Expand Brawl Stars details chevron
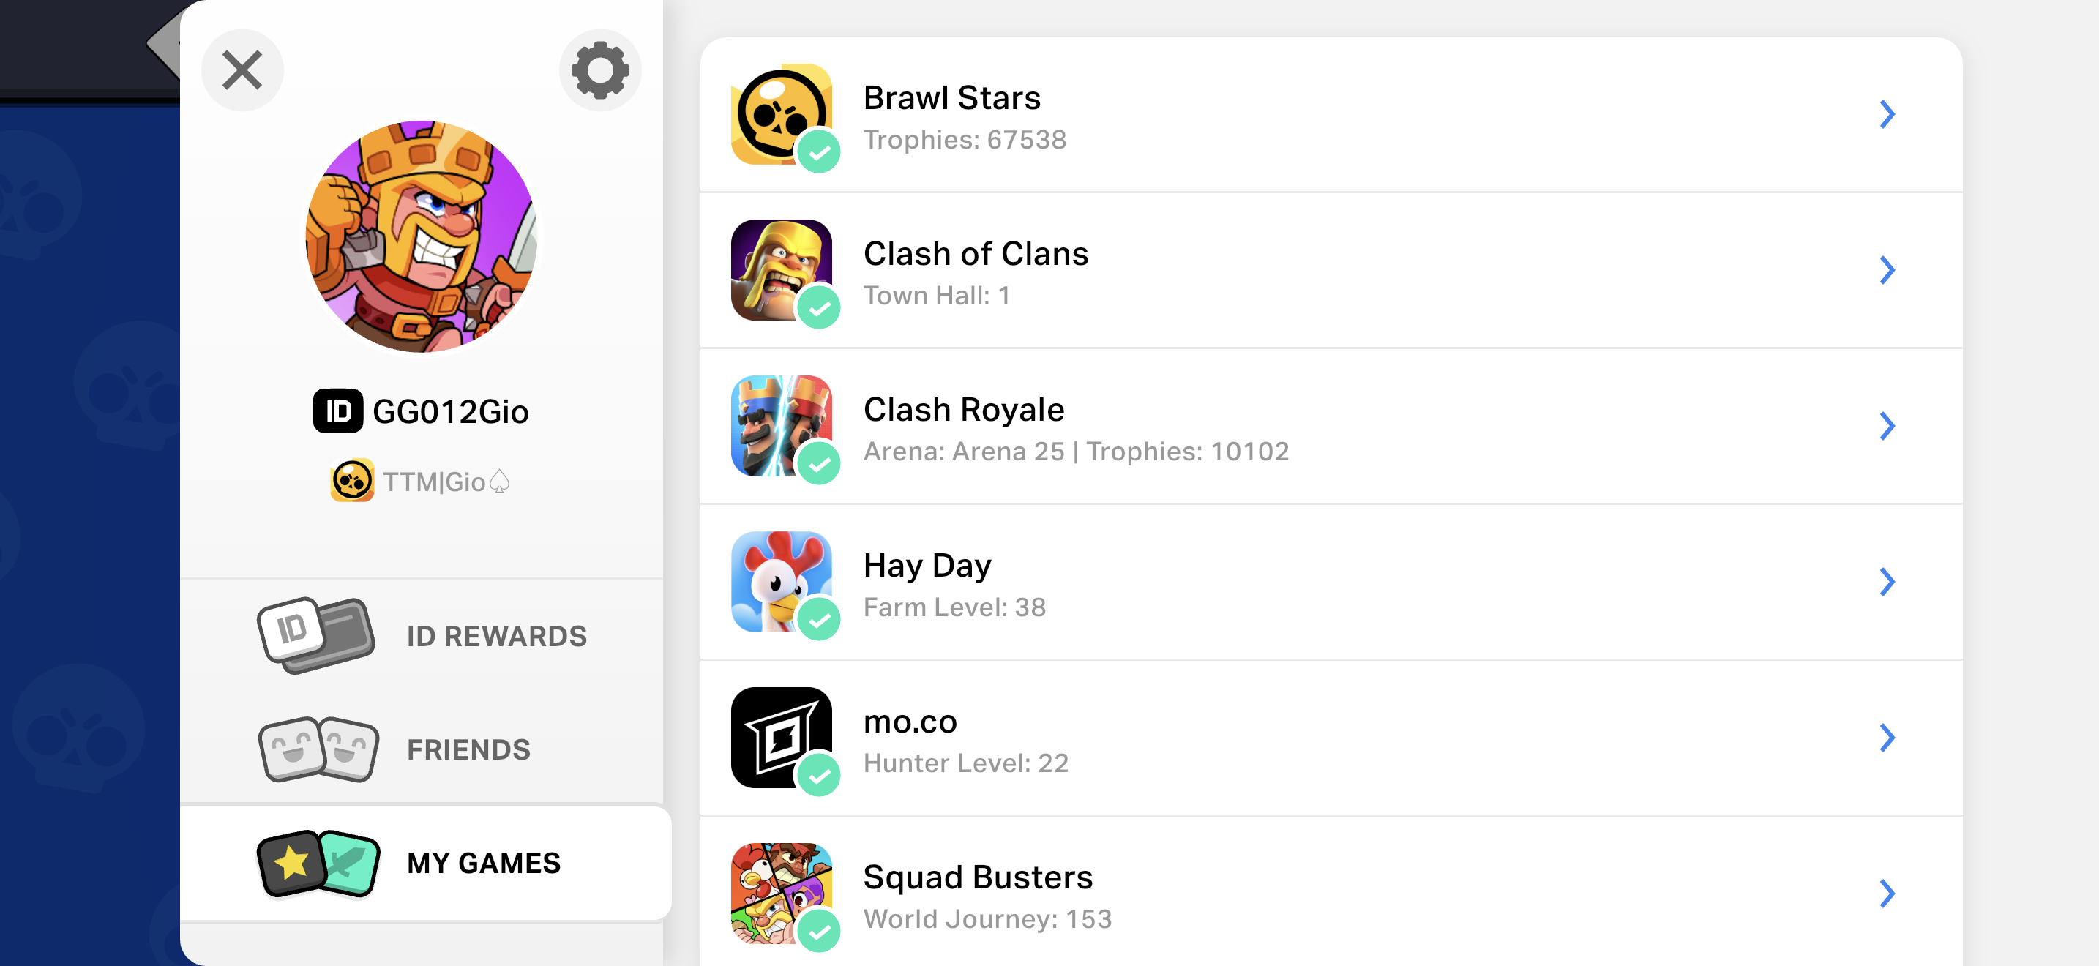The height and width of the screenshot is (966, 2099). pyautogui.click(x=1887, y=114)
